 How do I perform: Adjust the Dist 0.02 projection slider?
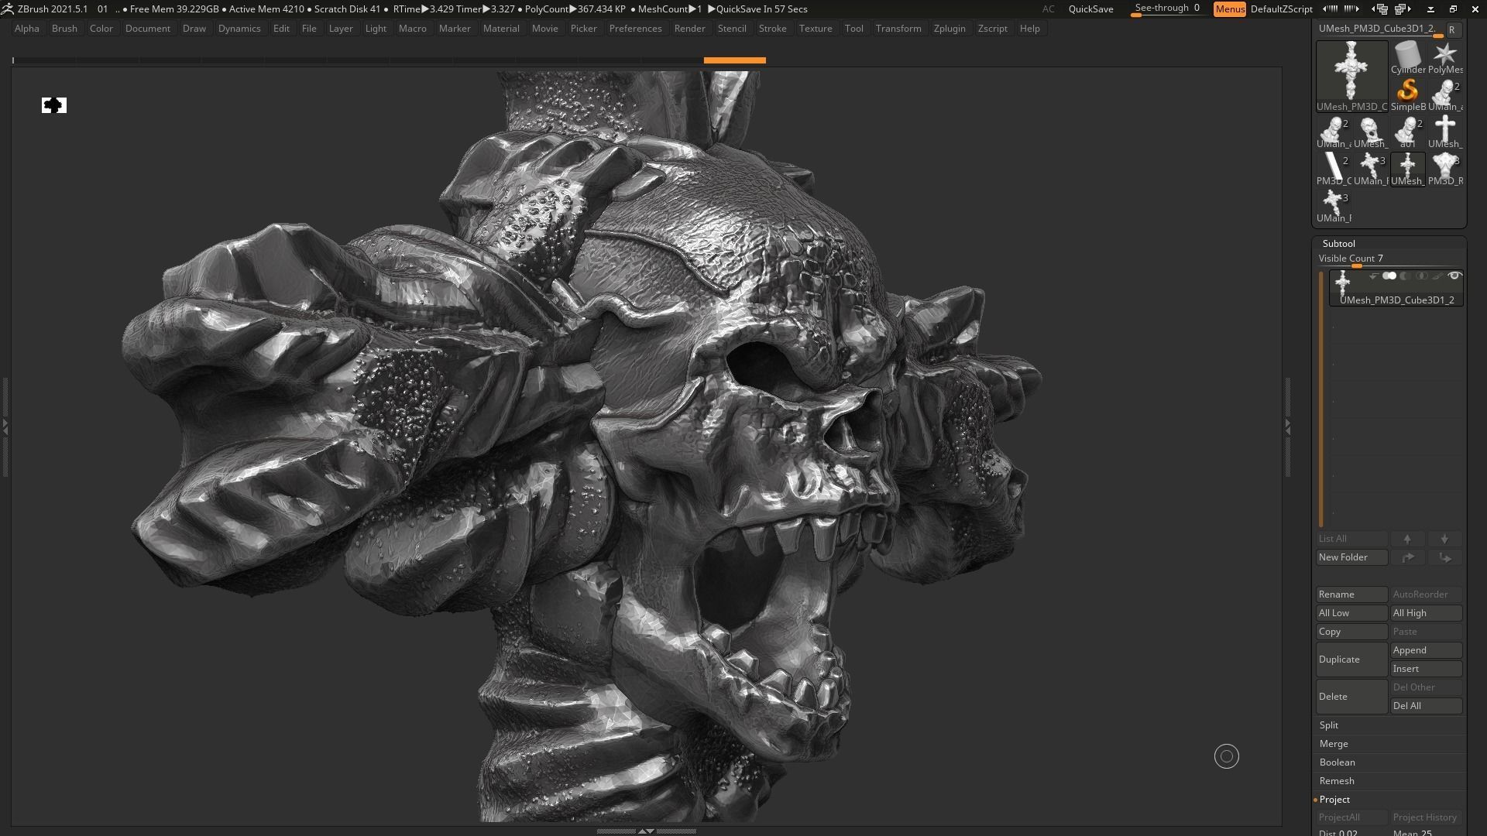tap(1351, 833)
